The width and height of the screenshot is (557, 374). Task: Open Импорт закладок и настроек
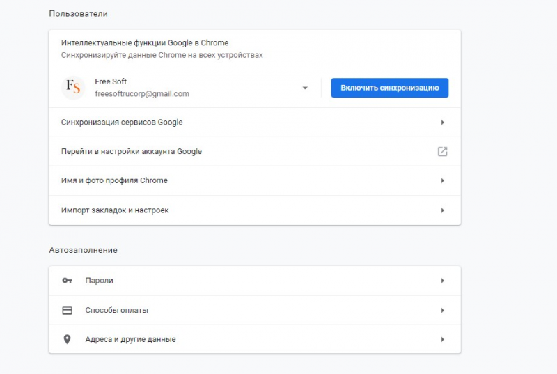tap(255, 210)
